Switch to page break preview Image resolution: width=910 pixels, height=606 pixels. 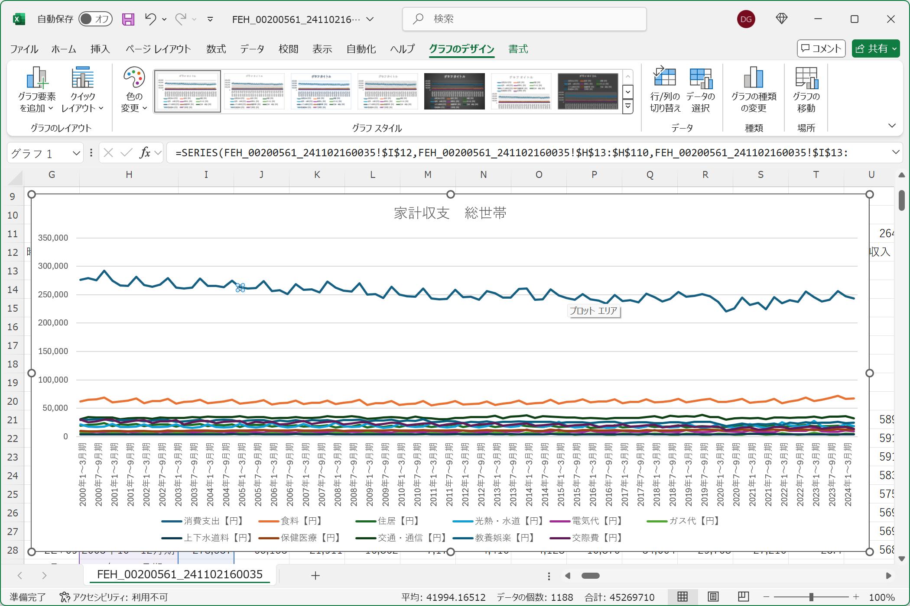(743, 597)
